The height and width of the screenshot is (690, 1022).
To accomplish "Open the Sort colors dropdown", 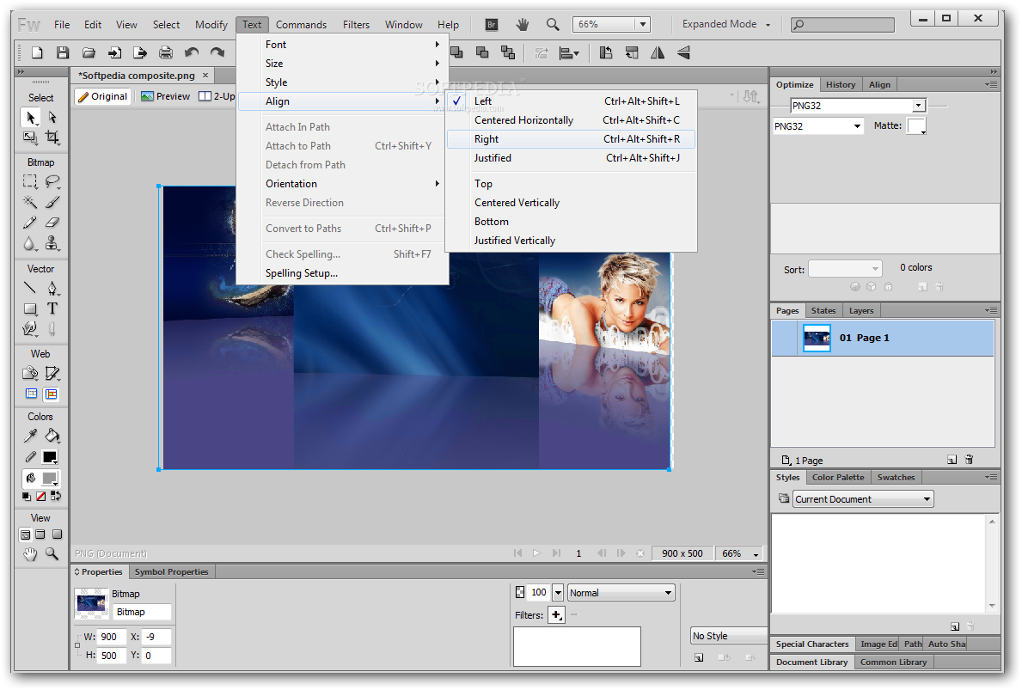I will pos(845,268).
